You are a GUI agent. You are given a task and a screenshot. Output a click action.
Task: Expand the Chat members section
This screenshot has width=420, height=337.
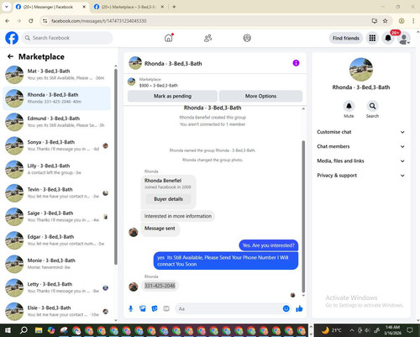coord(361,146)
